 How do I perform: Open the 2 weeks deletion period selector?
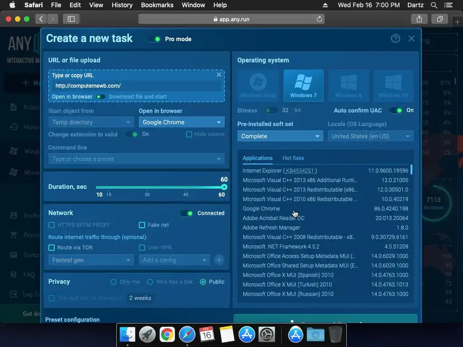pos(140,298)
